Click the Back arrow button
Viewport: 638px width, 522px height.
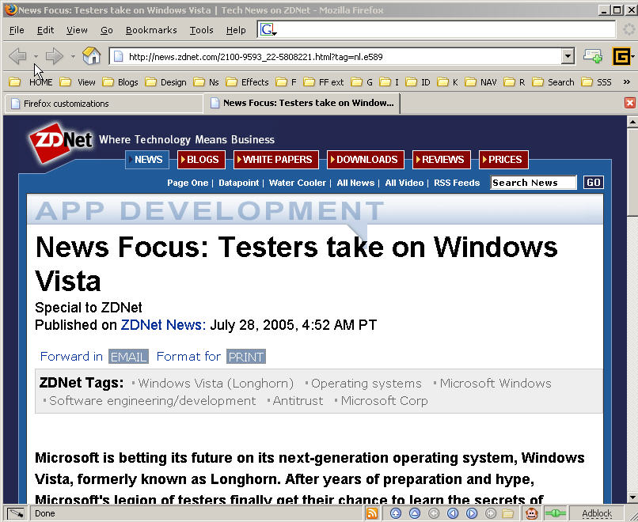(17, 56)
